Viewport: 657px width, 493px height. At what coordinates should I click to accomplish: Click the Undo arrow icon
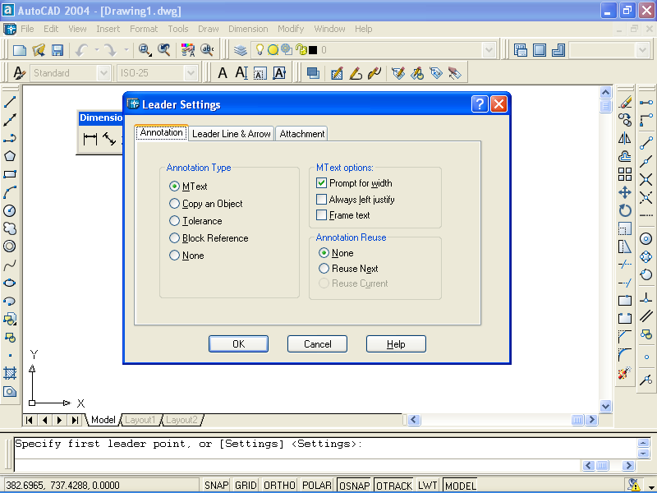click(x=80, y=50)
